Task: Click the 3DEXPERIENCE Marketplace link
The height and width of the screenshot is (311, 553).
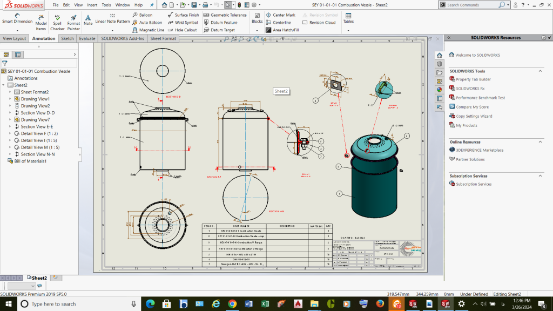Action: coord(480,150)
